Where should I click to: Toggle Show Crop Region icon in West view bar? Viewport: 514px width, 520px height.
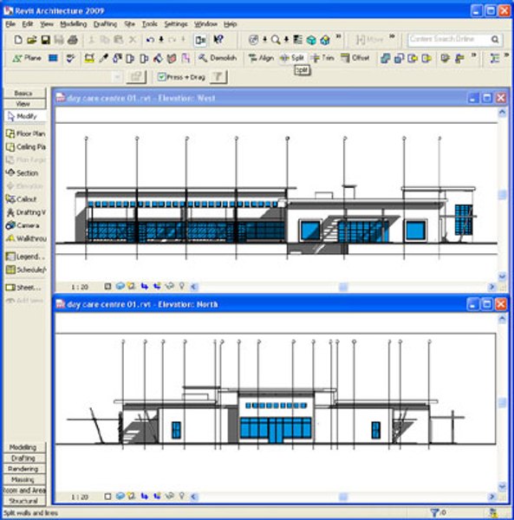point(157,285)
